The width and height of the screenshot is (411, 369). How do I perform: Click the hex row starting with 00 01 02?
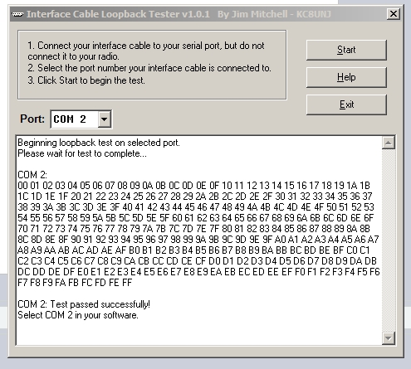click(193, 186)
